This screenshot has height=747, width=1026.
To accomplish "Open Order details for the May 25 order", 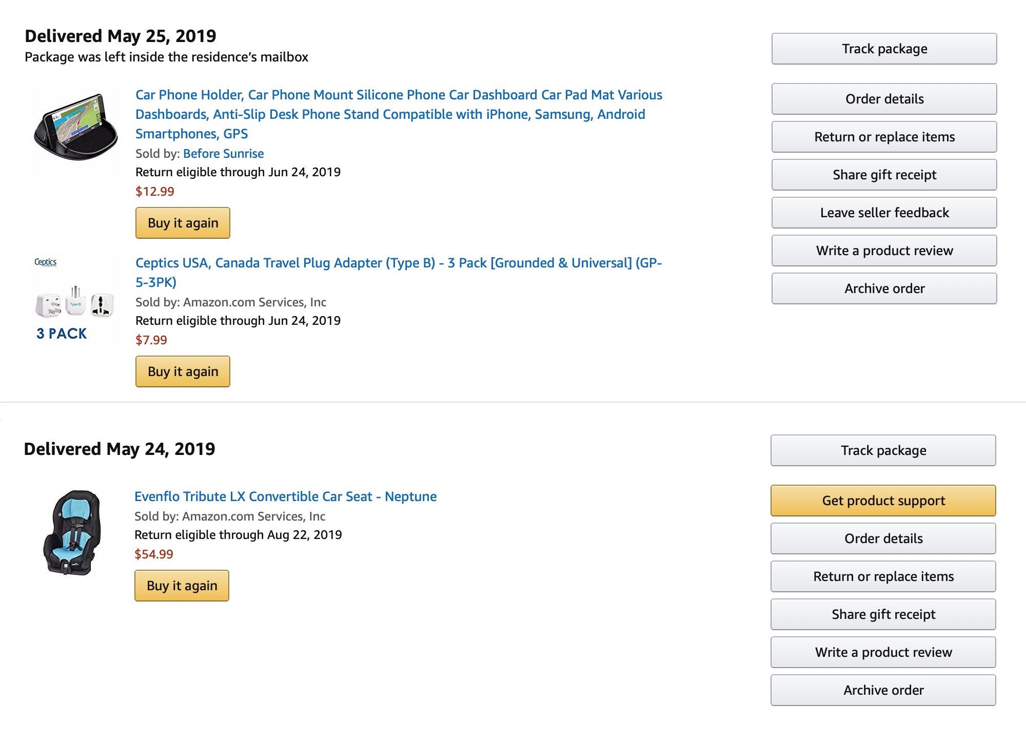I will coord(884,99).
